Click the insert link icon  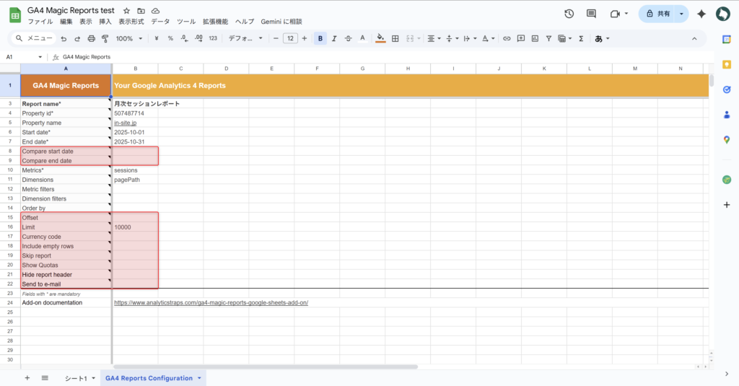(x=507, y=38)
